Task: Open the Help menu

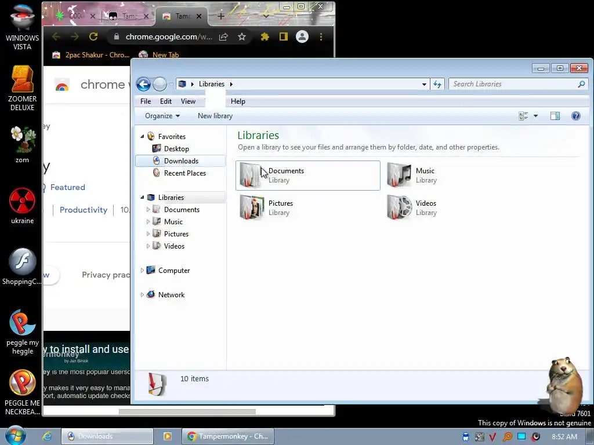Action: (238, 101)
